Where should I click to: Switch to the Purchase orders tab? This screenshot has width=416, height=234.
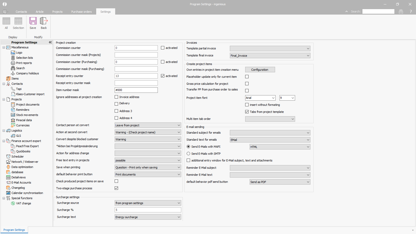(x=81, y=12)
